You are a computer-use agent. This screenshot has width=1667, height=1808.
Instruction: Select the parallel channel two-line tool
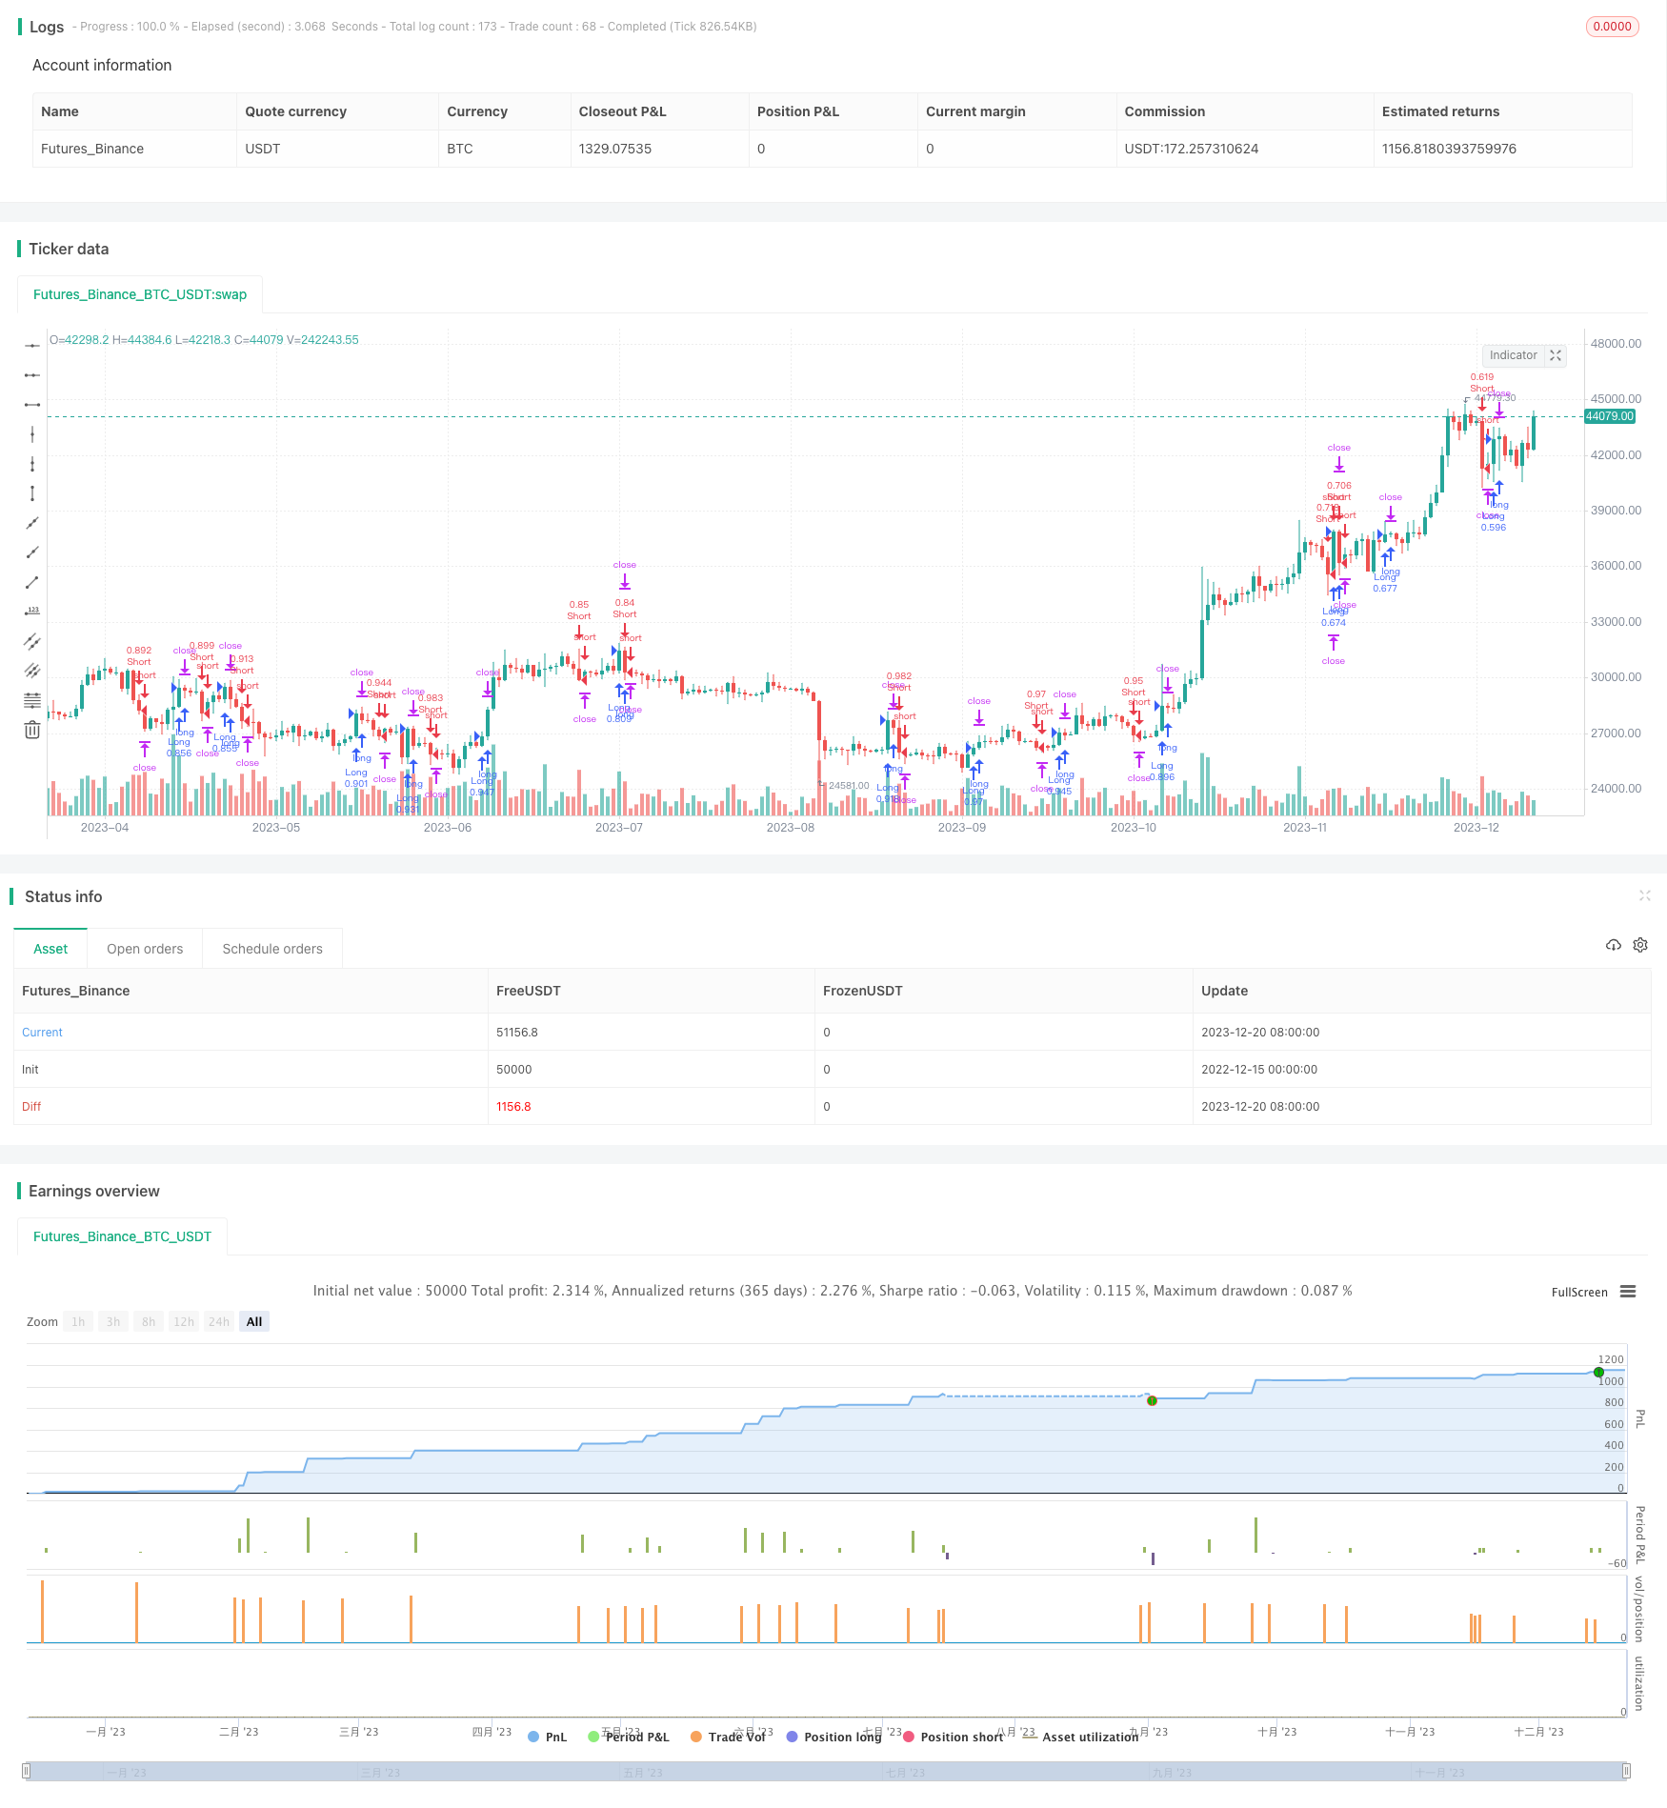pos(32,641)
